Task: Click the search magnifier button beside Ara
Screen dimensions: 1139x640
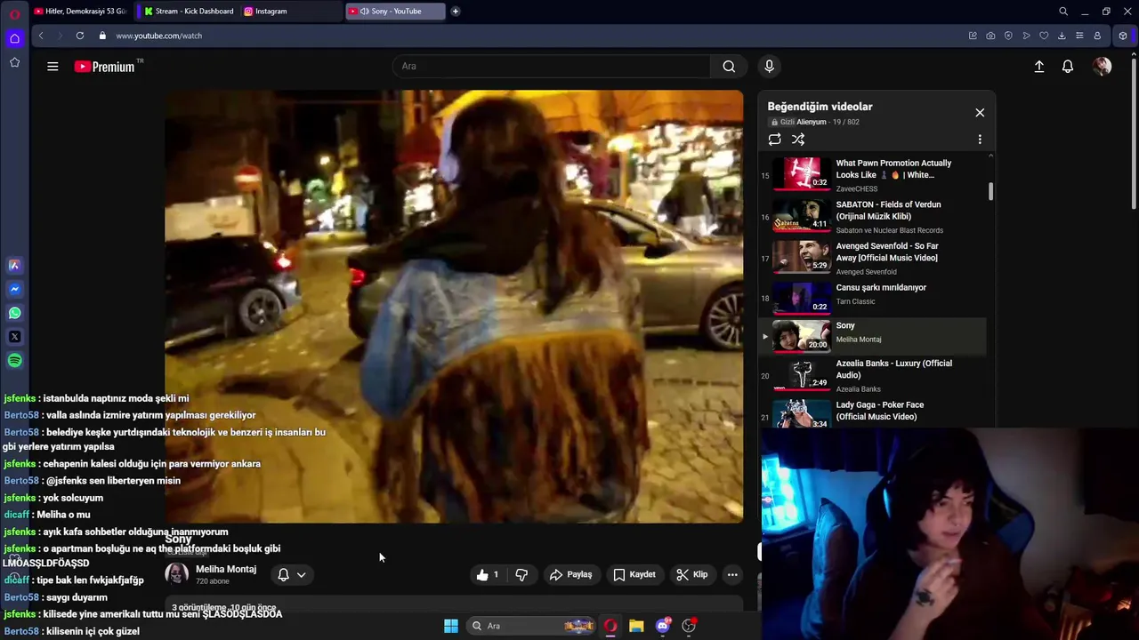Action: tap(729, 66)
